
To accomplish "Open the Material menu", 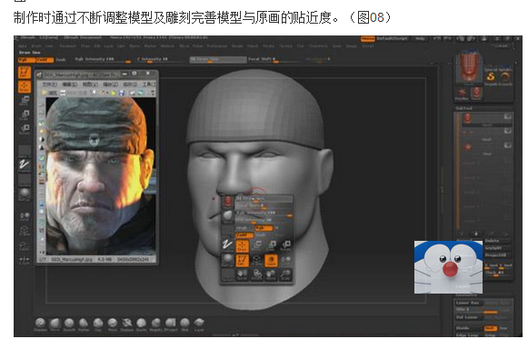I will pos(167,46).
